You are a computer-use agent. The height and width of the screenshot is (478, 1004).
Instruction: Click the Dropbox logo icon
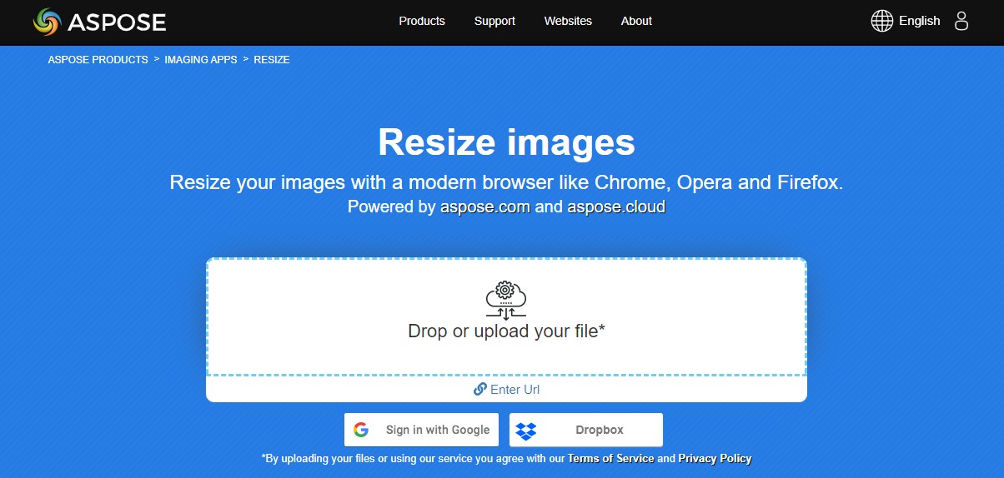coord(526,431)
